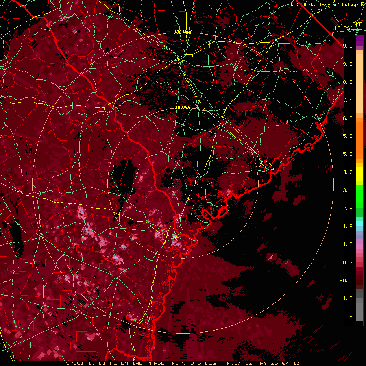366x366 pixels.
Task: Click the 9.0 value on the color scale
Action: pyautogui.click(x=348, y=64)
